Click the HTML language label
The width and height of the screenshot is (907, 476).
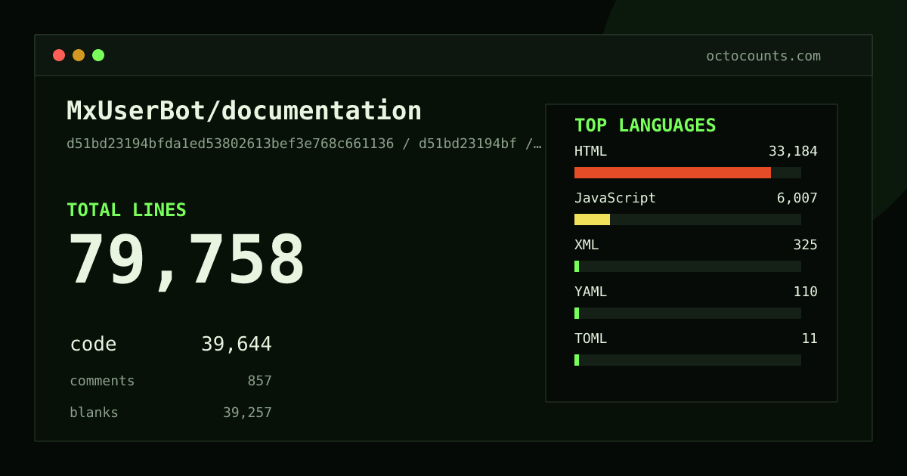tap(590, 151)
